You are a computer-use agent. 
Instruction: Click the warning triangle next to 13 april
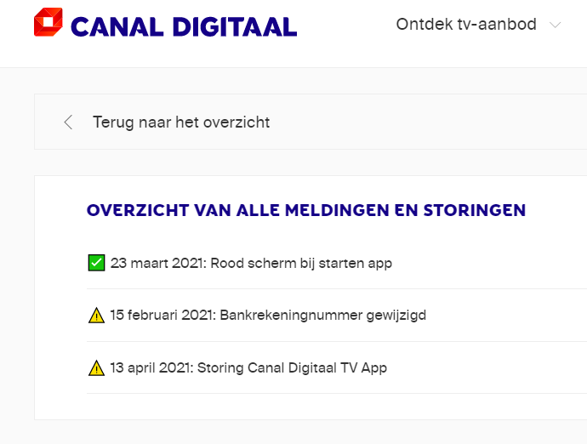pos(96,368)
